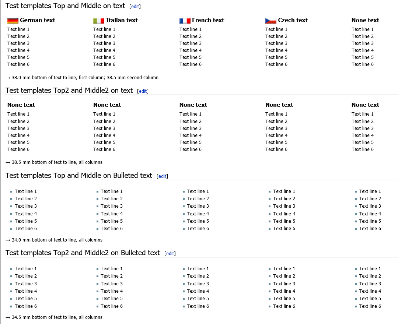Click the Czech flag icon

click(271, 21)
